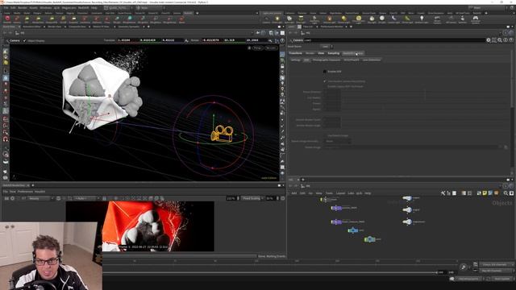Click the Portal Light shelf tool
The width and height of the screenshot is (516, 290).
[x=407, y=19]
